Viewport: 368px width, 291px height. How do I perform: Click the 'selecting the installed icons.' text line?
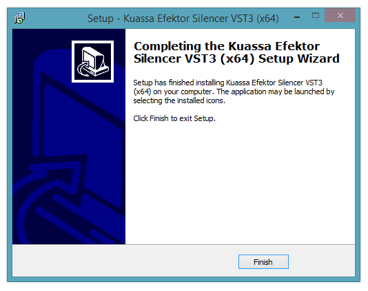coord(179,100)
